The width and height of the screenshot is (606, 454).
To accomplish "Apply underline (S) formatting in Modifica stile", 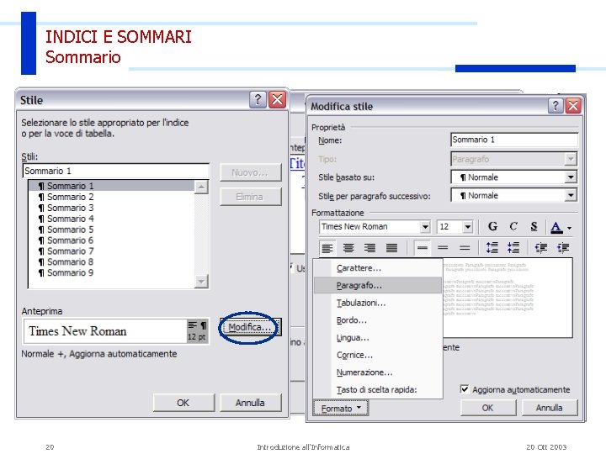I will (534, 227).
